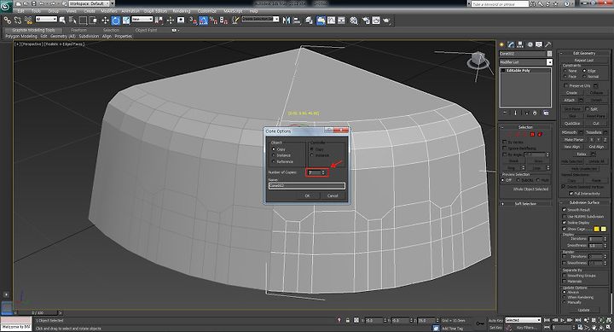Image resolution: width=614 pixels, height=332 pixels.
Task: Toggle Ignore Backfacing checkbox
Action: 505,149
